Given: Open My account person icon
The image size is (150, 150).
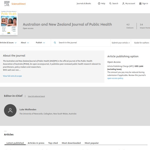Looking at the screenshot, I should coord(123,3).
